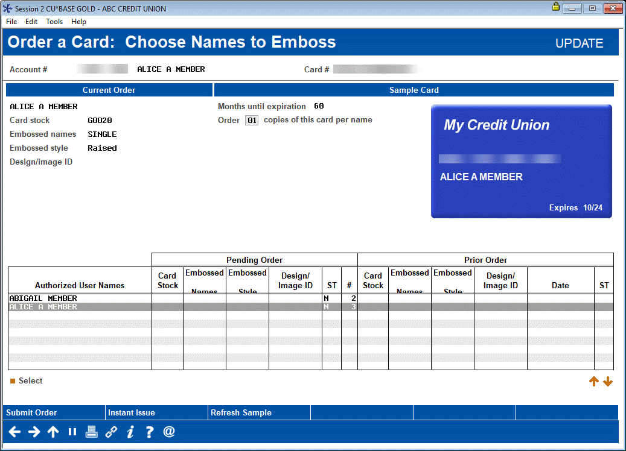The height and width of the screenshot is (451, 626).
Task: Click the up arrow navigation icon
Action: [x=53, y=432]
